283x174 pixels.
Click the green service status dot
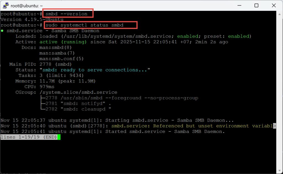[x=2, y=31]
